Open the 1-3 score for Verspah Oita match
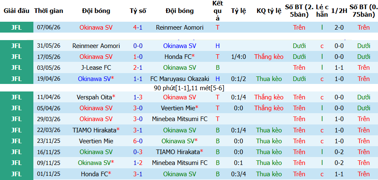 138,97
